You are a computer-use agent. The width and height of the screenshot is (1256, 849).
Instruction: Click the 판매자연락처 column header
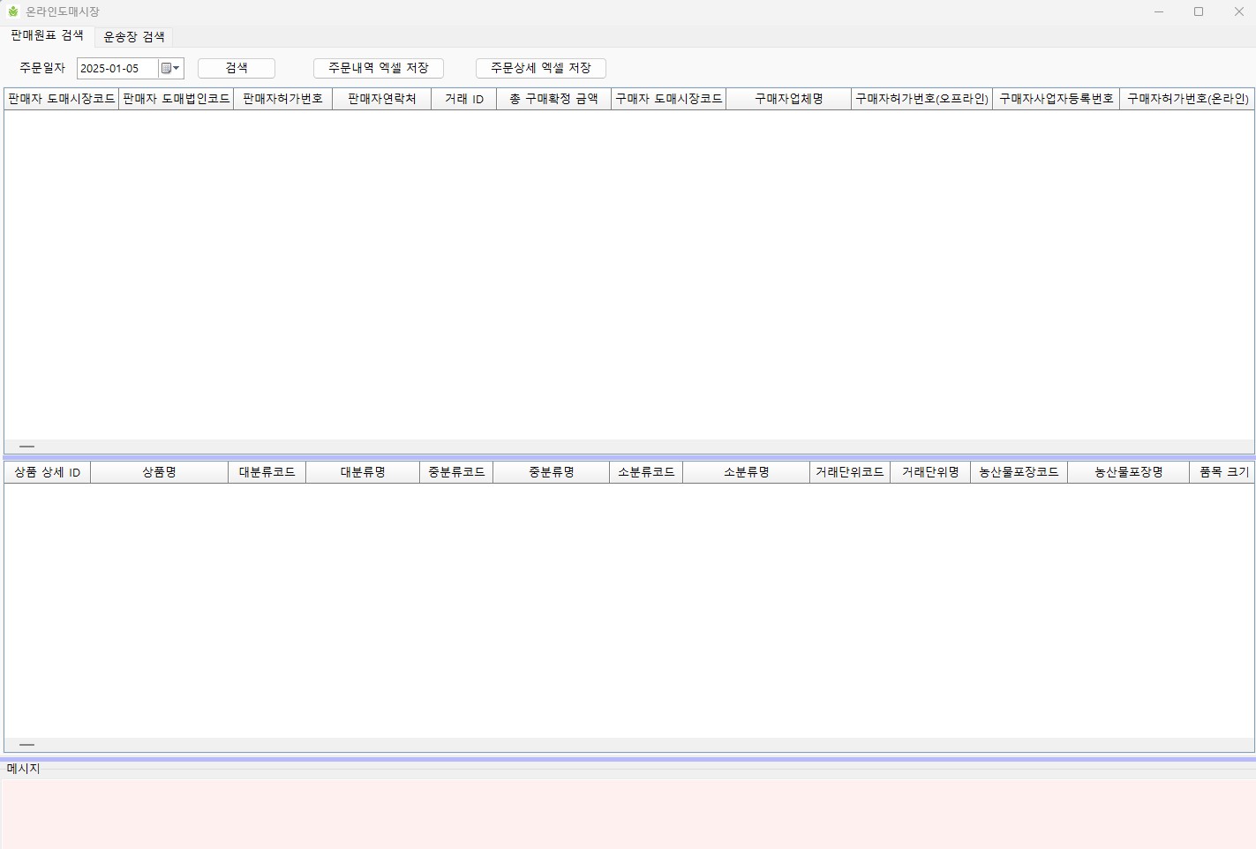click(x=381, y=99)
